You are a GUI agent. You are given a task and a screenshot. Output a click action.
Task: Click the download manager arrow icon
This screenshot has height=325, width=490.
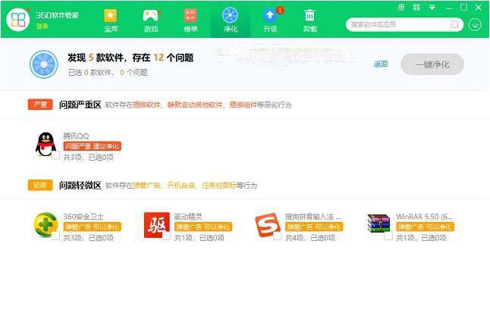tap(475, 24)
